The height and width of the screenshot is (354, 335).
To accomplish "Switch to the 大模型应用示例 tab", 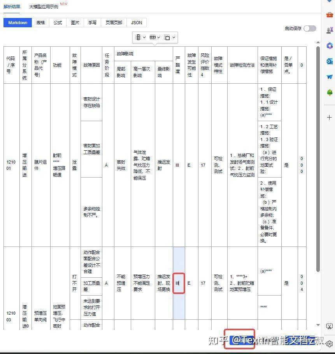I will [x=44, y=7].
